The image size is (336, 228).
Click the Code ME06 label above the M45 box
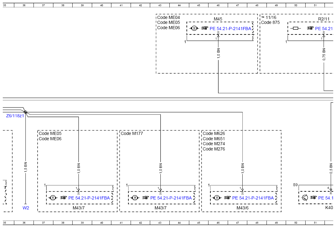coord(168,28)
